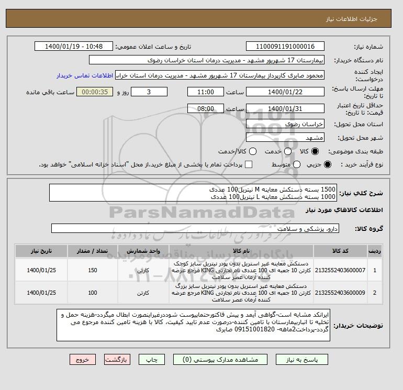Click the countdown timer 00:00:35

(95, 92)
